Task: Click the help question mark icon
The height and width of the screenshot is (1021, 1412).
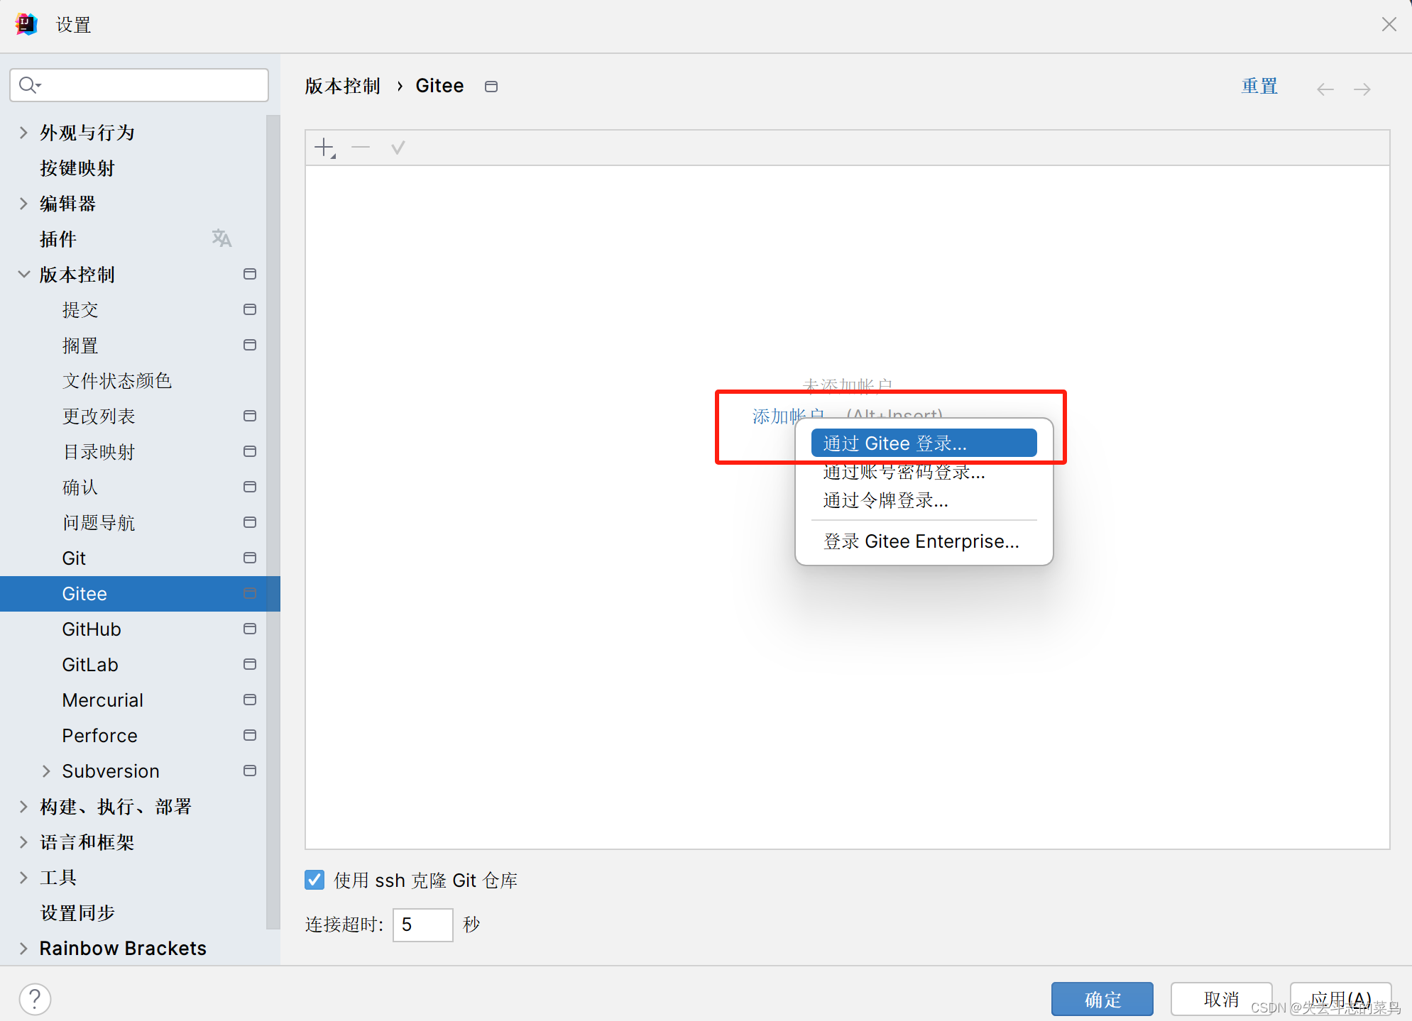Action: click(35, 999)
